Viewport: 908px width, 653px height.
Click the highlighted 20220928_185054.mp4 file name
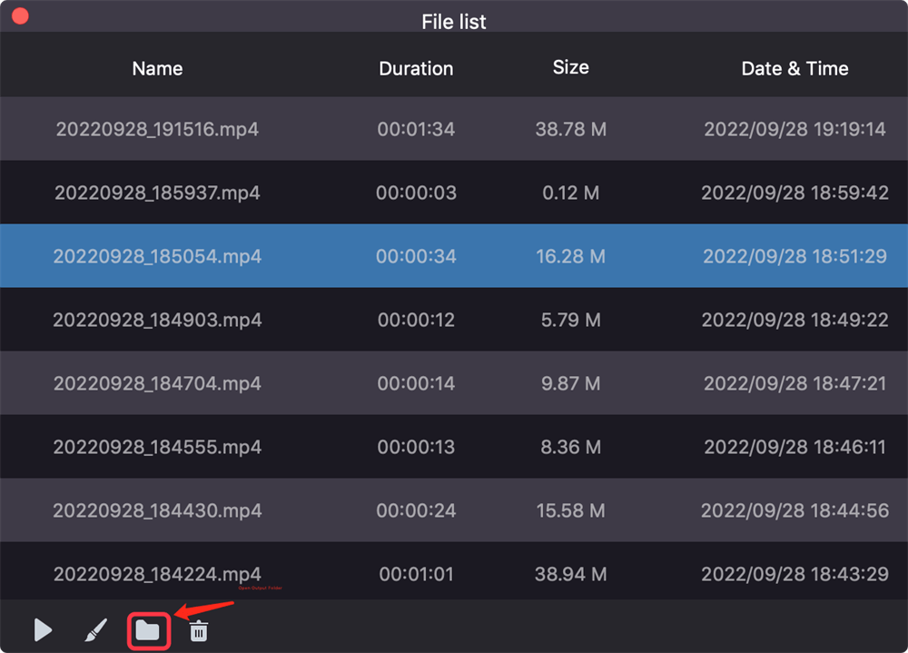click(x=157, y=256)
